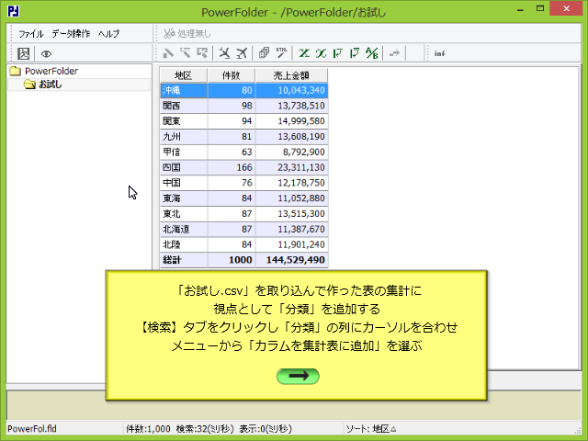The image size is (588, 441).
Task: Click the inf toolbar button
Action: pyautogui.click(x=439, y=53)
